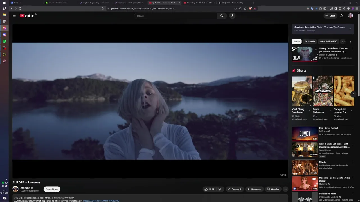This screenshot has width=360, height=202.
Task: Click the youtube.com address bar URL
Action: pyautogui.click(x=143, y=8)
